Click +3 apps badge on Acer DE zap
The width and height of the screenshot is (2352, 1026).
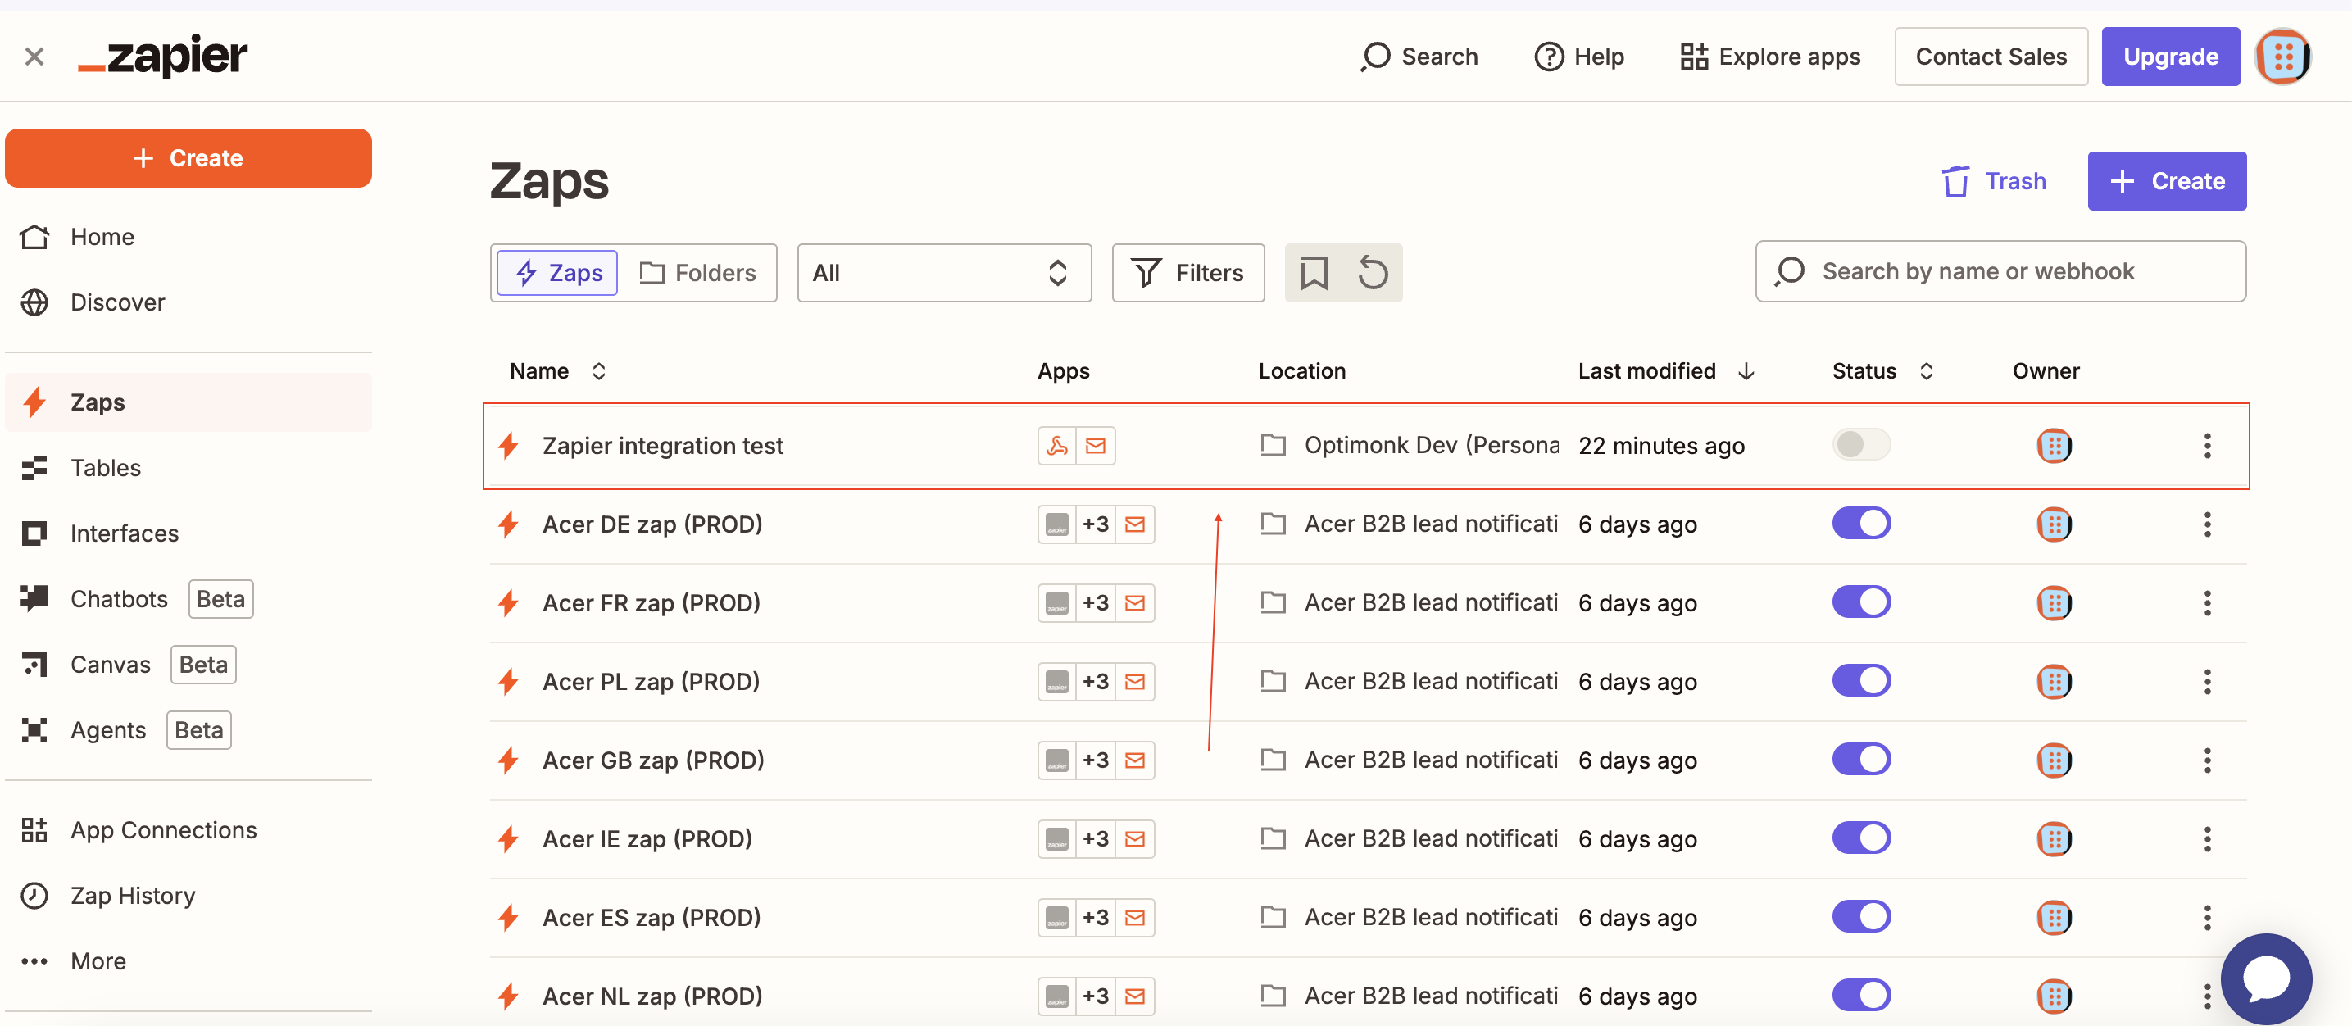point(1096,524)
